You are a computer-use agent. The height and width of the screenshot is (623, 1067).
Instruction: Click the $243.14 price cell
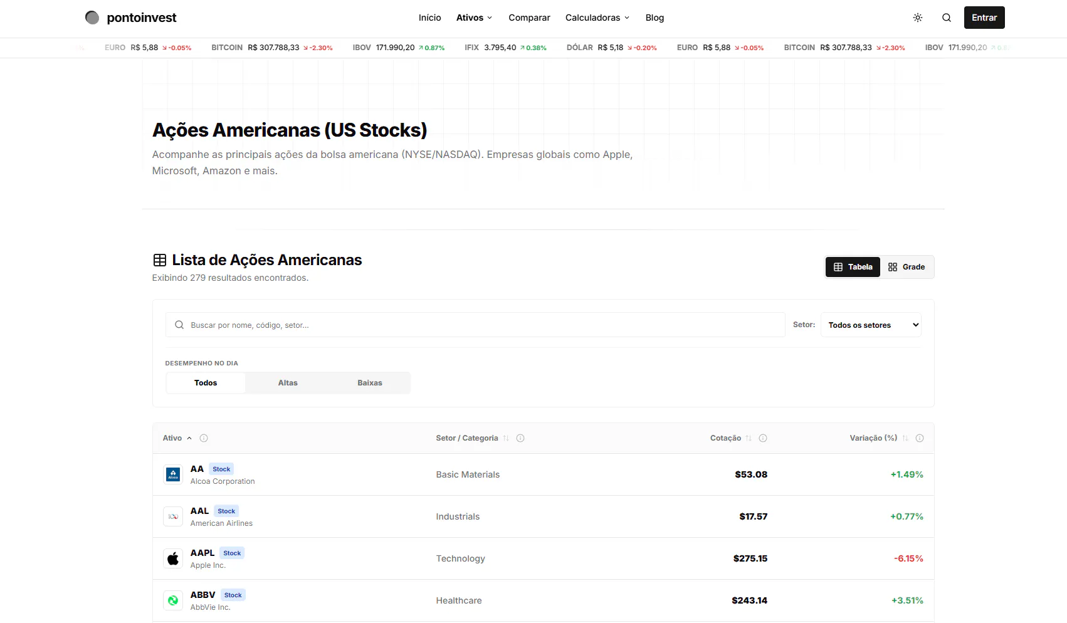(x=749, y=600)
